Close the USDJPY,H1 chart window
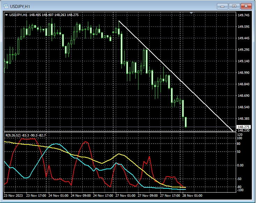Screen dimensions: 256x203 pyautogui.click(x=246, y=6)
